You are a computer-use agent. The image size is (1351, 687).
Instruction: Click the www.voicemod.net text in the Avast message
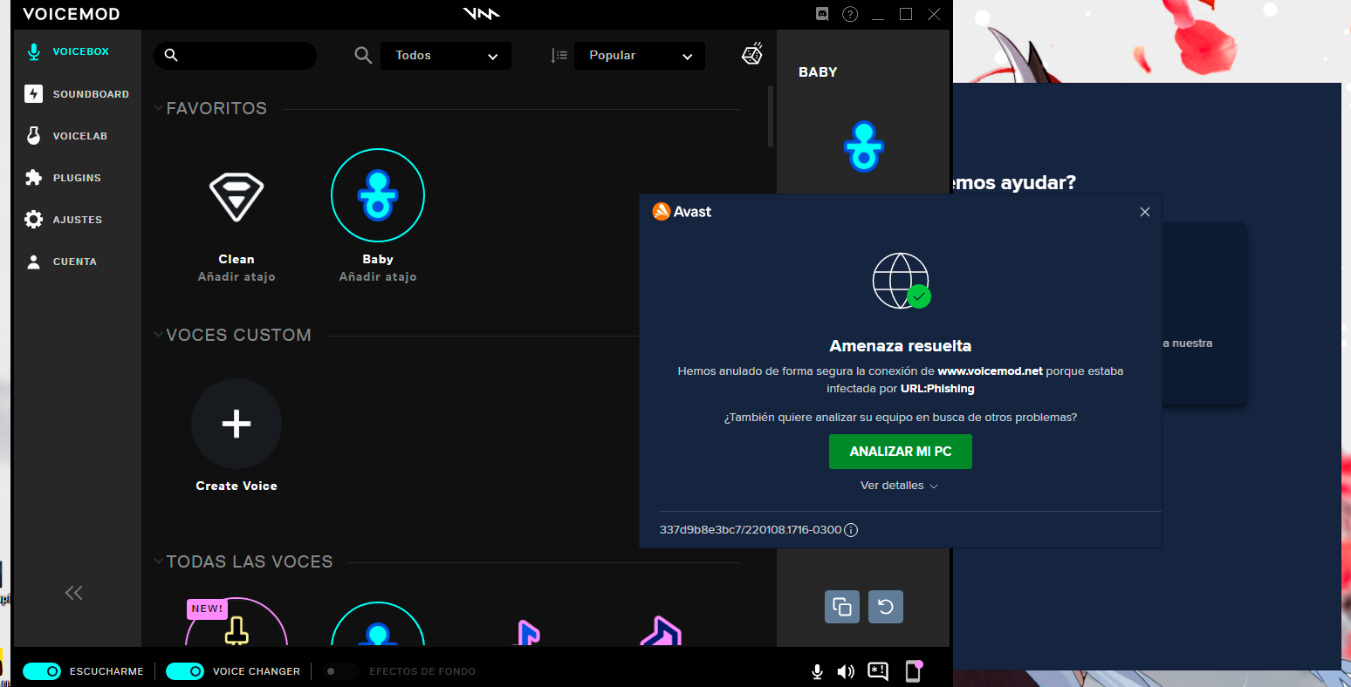tap(990, 371)
